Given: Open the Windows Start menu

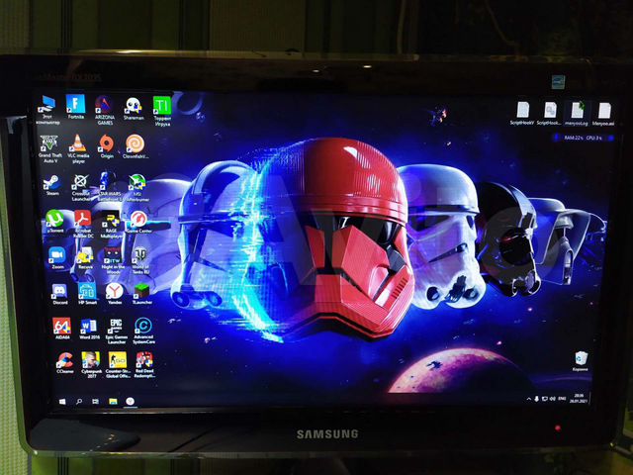Looking at the screenshot, I should 61,401.
